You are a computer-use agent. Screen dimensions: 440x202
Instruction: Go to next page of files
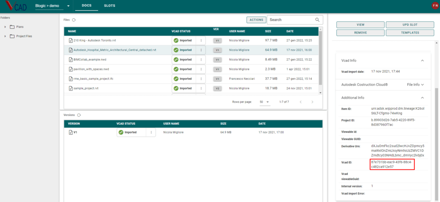[312, 102]
